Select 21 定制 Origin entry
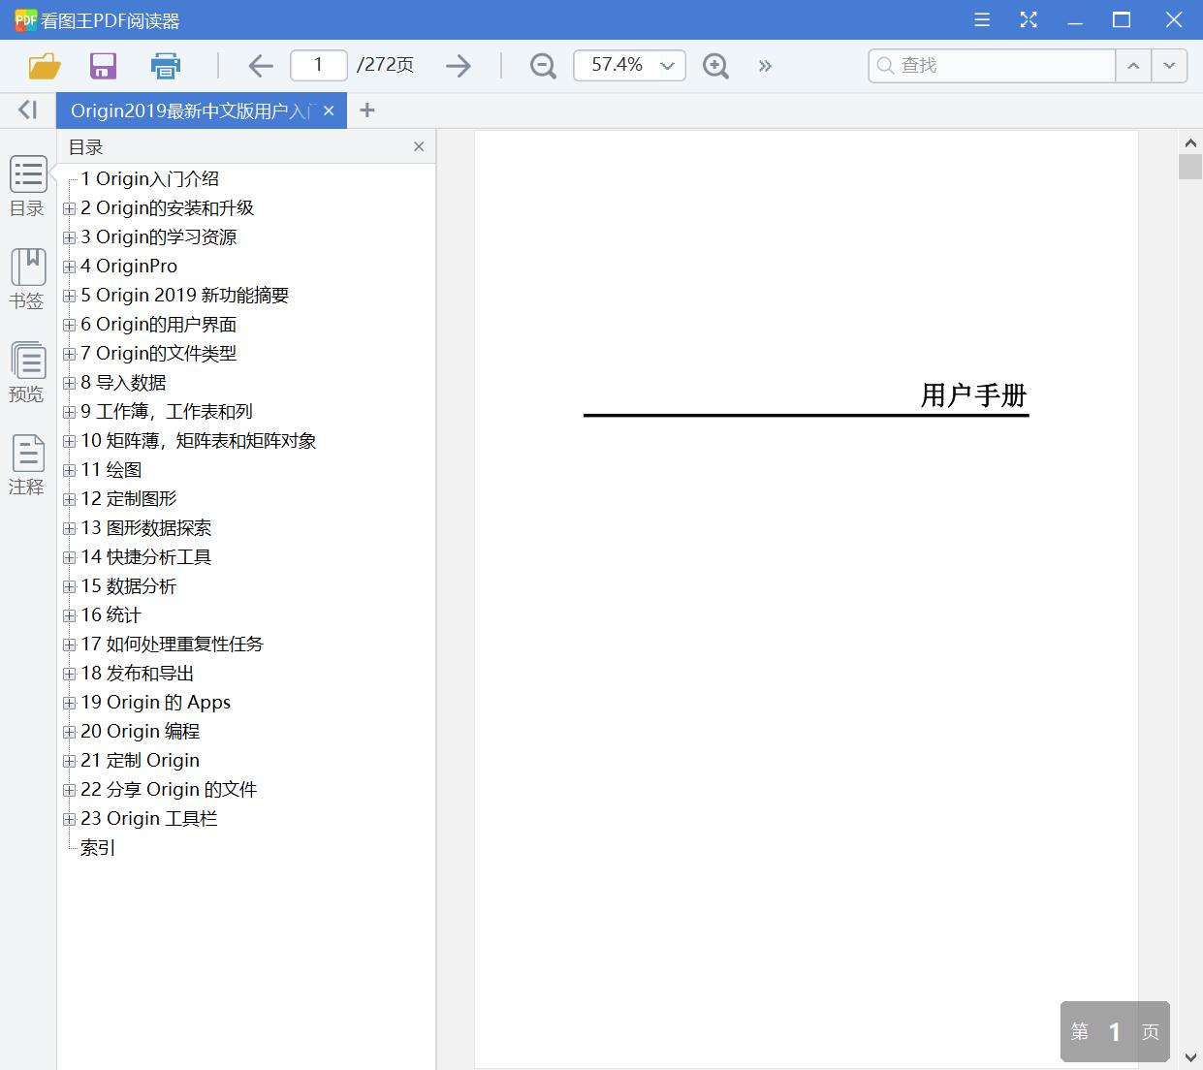 pos(141,760)
